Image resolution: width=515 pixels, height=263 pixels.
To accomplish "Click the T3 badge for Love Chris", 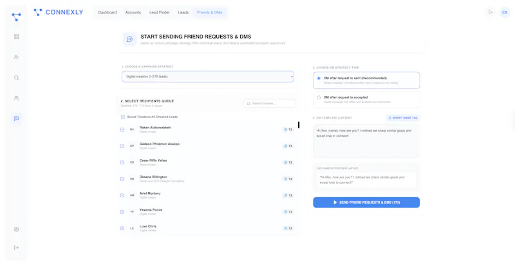I will (288, 228).
